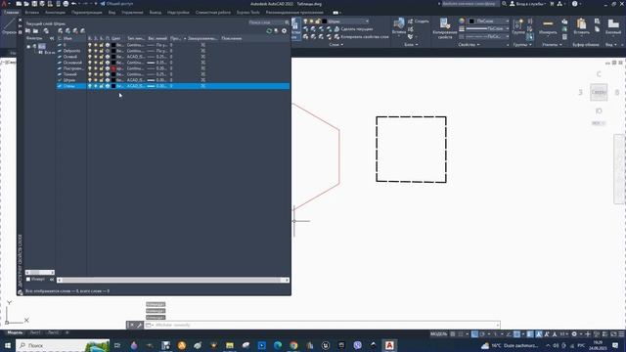Click МОДЕЛЬ button in status bar
The width and height of the screenshot is (626, 352).
click(438, 334)
